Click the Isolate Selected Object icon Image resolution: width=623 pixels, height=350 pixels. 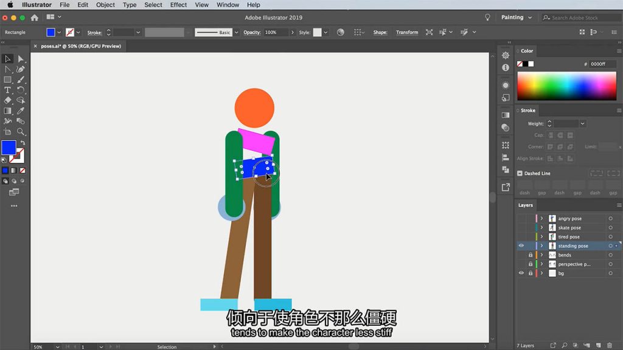pos(429,32)
